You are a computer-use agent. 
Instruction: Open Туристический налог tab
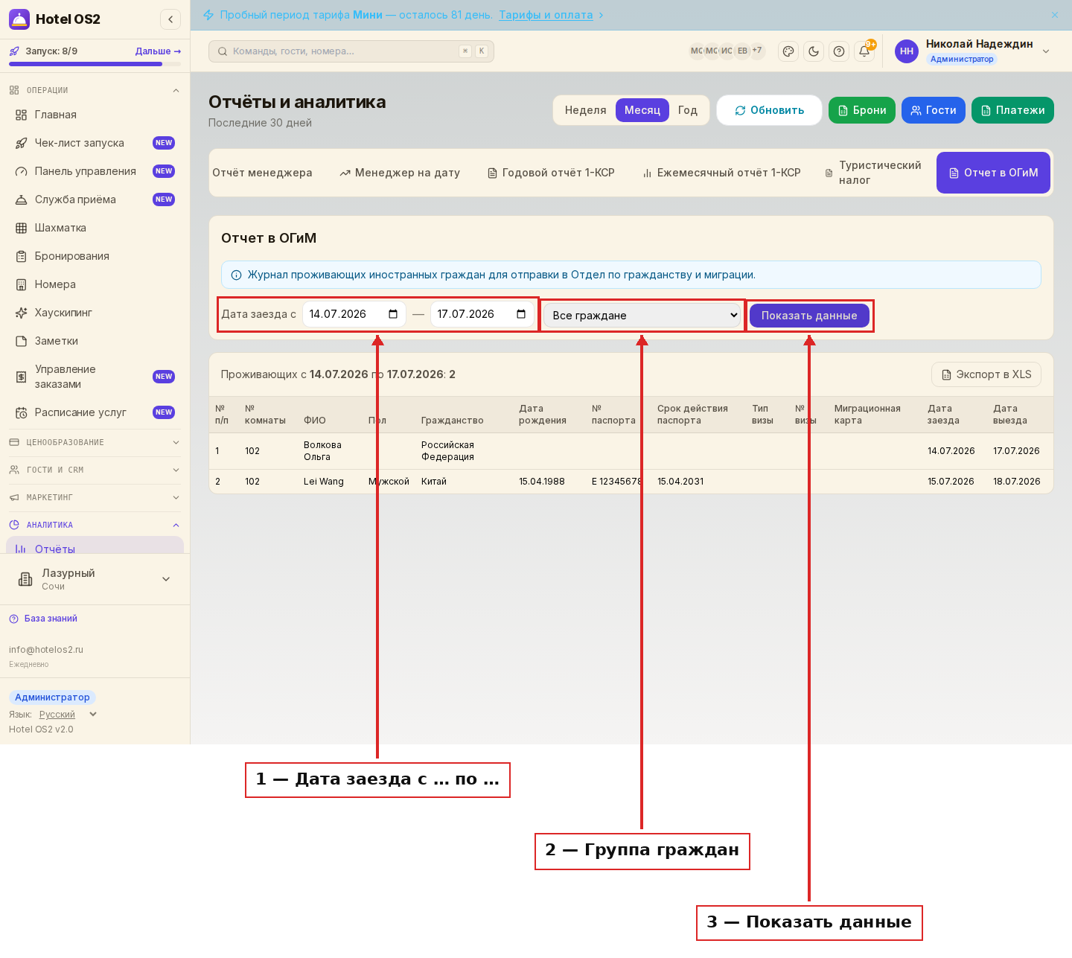click(873, 173)
